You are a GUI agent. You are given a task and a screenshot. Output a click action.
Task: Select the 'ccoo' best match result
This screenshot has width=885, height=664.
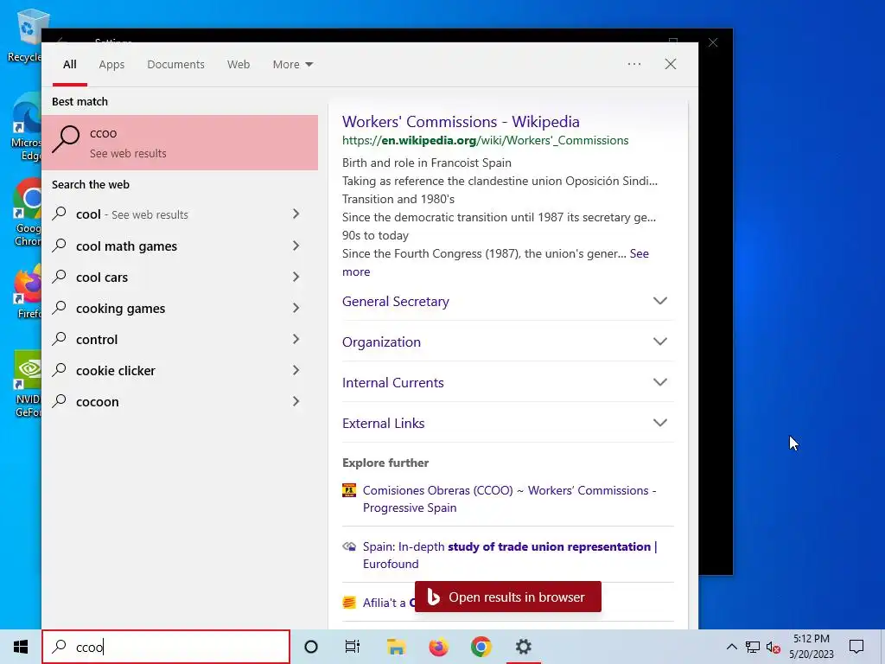pos(180,143)
